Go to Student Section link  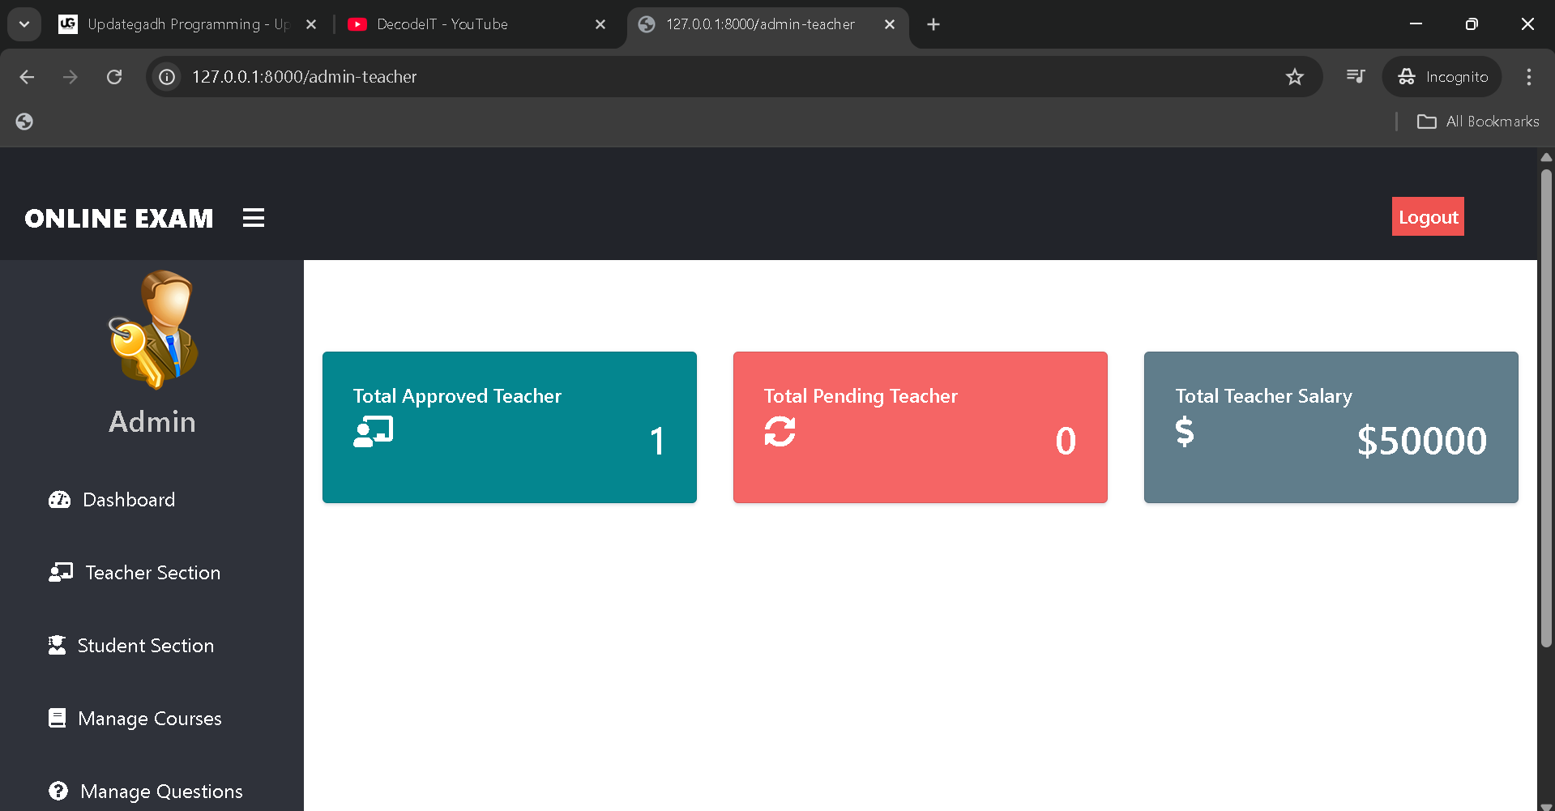click(x=145, y=646)
